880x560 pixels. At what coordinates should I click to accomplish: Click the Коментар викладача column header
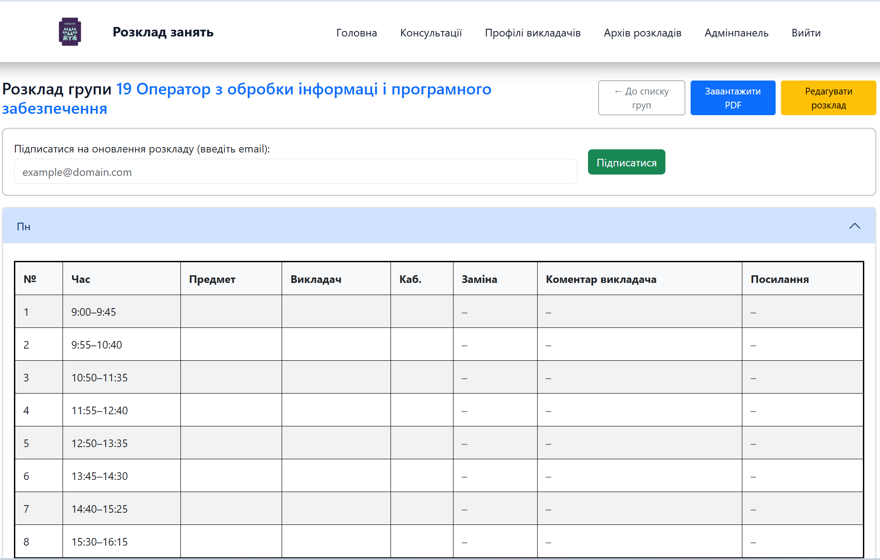pyautogui.click(x=601, y=279)
